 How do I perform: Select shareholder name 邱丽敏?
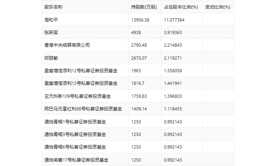51,58
